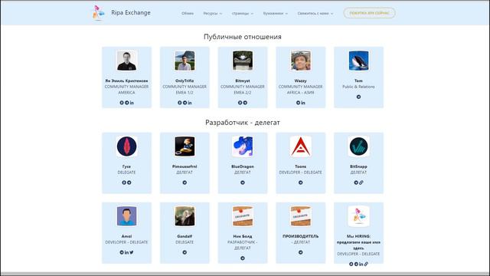490x276 pixels.
Task: Click social icon on Pimoussefrnl card
Action: click(185, 182)
